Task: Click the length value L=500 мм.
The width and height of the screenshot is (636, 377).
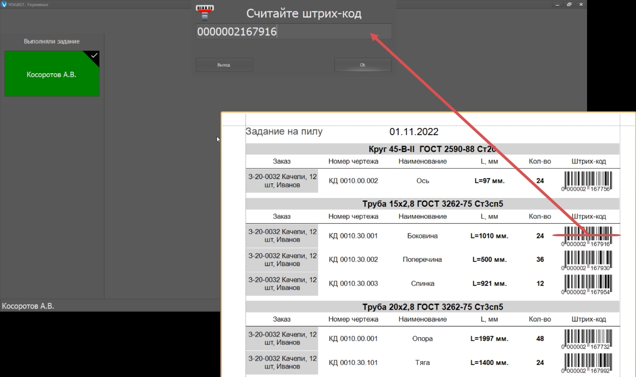Action: coord(489,259)
